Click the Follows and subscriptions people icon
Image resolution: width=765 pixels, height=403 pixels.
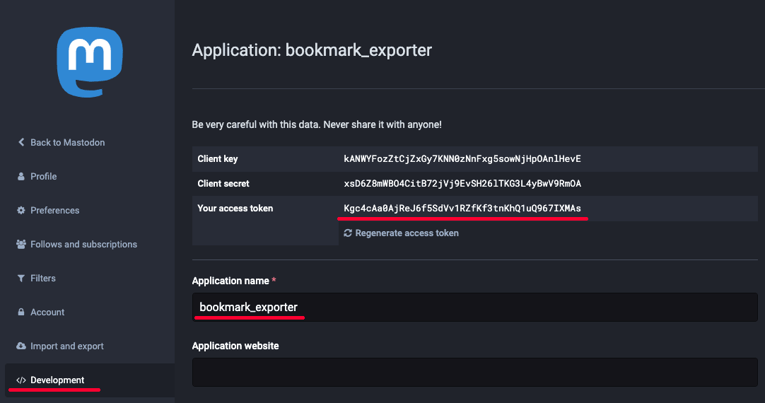click(21, 244)
